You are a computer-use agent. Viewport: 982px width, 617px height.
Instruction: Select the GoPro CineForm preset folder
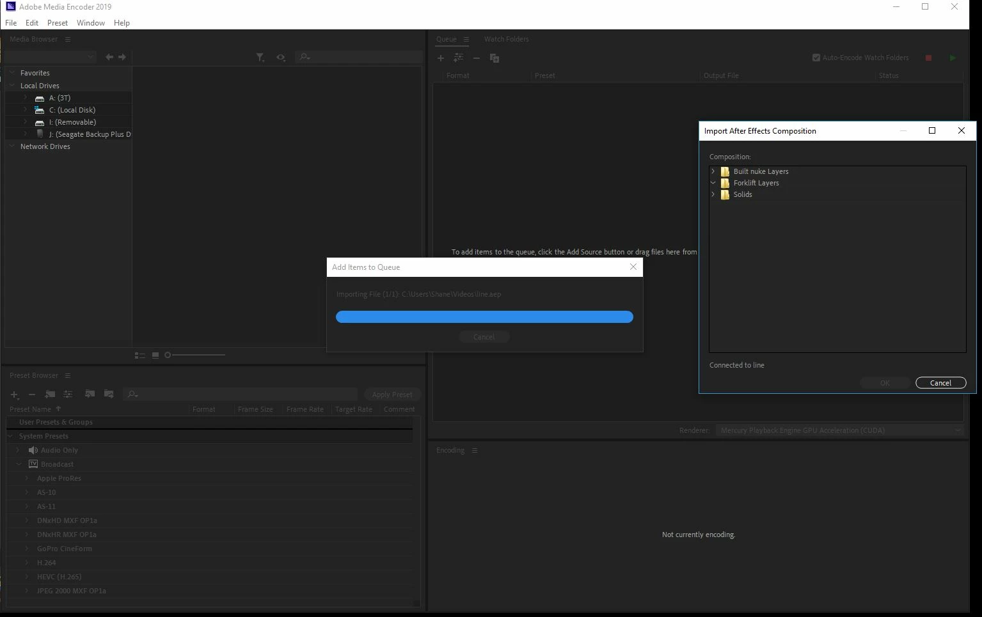tap(64, 549)
